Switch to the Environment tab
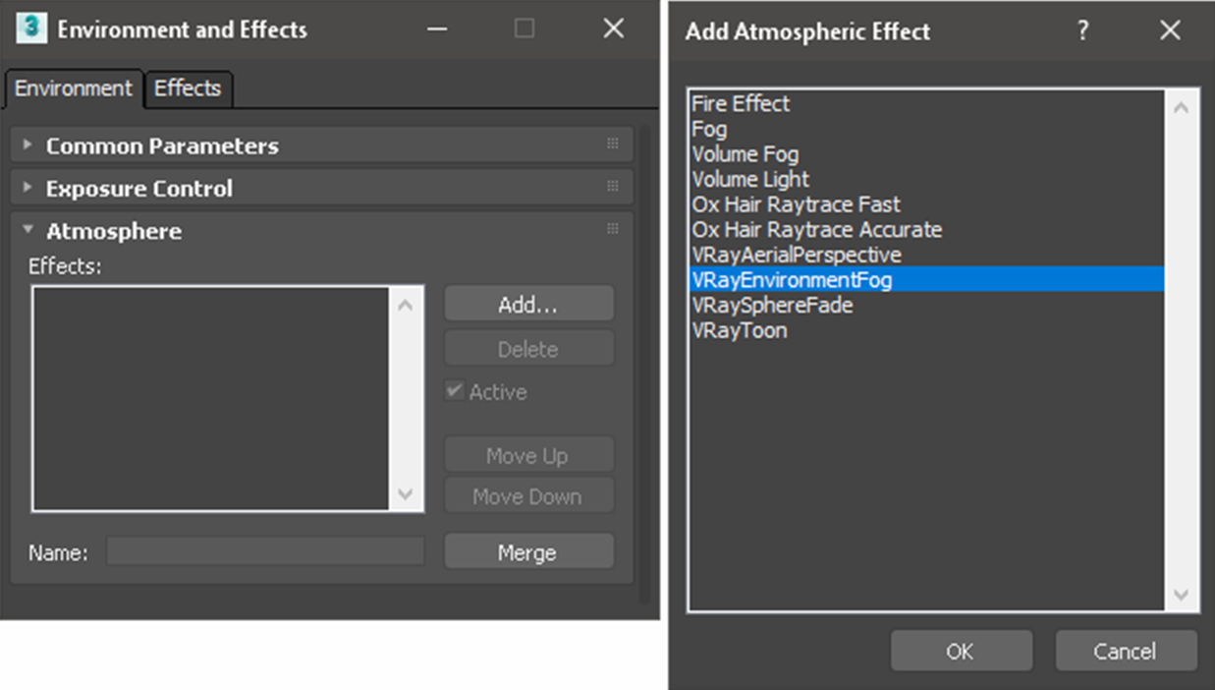 click(74, 88)
